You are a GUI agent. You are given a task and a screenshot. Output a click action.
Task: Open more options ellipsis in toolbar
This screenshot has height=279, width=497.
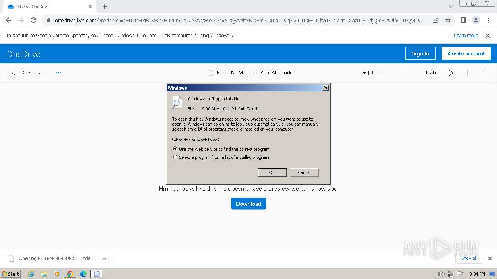pos(59,72)
